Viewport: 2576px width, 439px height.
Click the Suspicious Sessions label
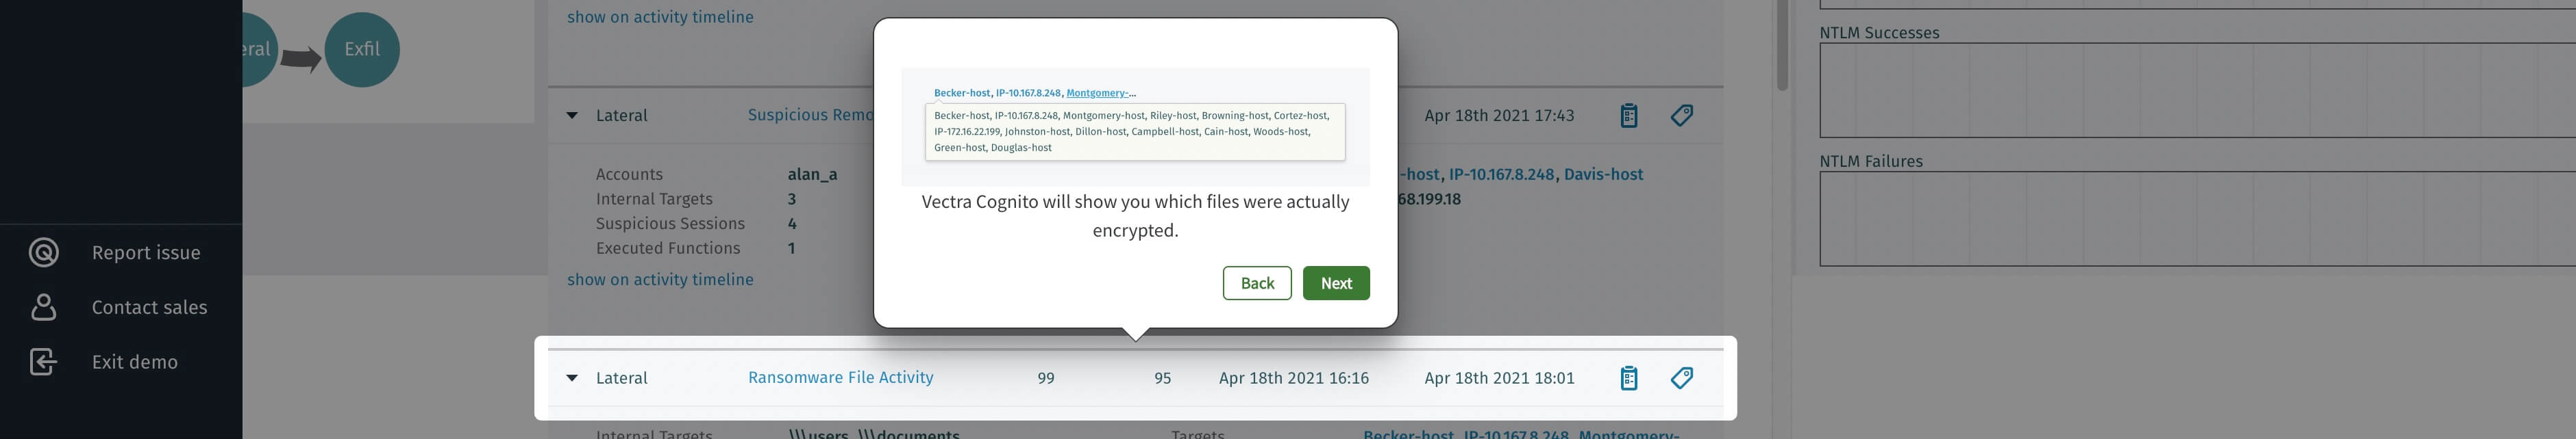click(x=670, y=224)
